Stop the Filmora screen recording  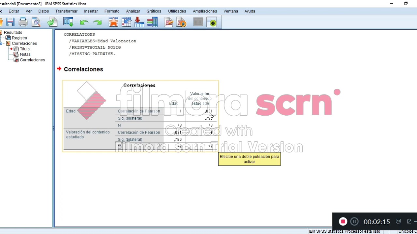click(343, 222)
